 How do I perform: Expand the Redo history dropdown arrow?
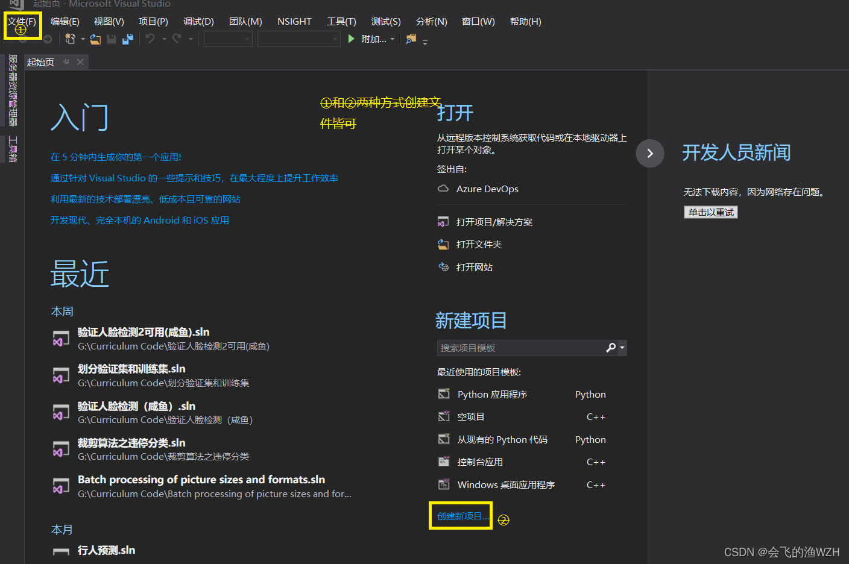(191, 39)
